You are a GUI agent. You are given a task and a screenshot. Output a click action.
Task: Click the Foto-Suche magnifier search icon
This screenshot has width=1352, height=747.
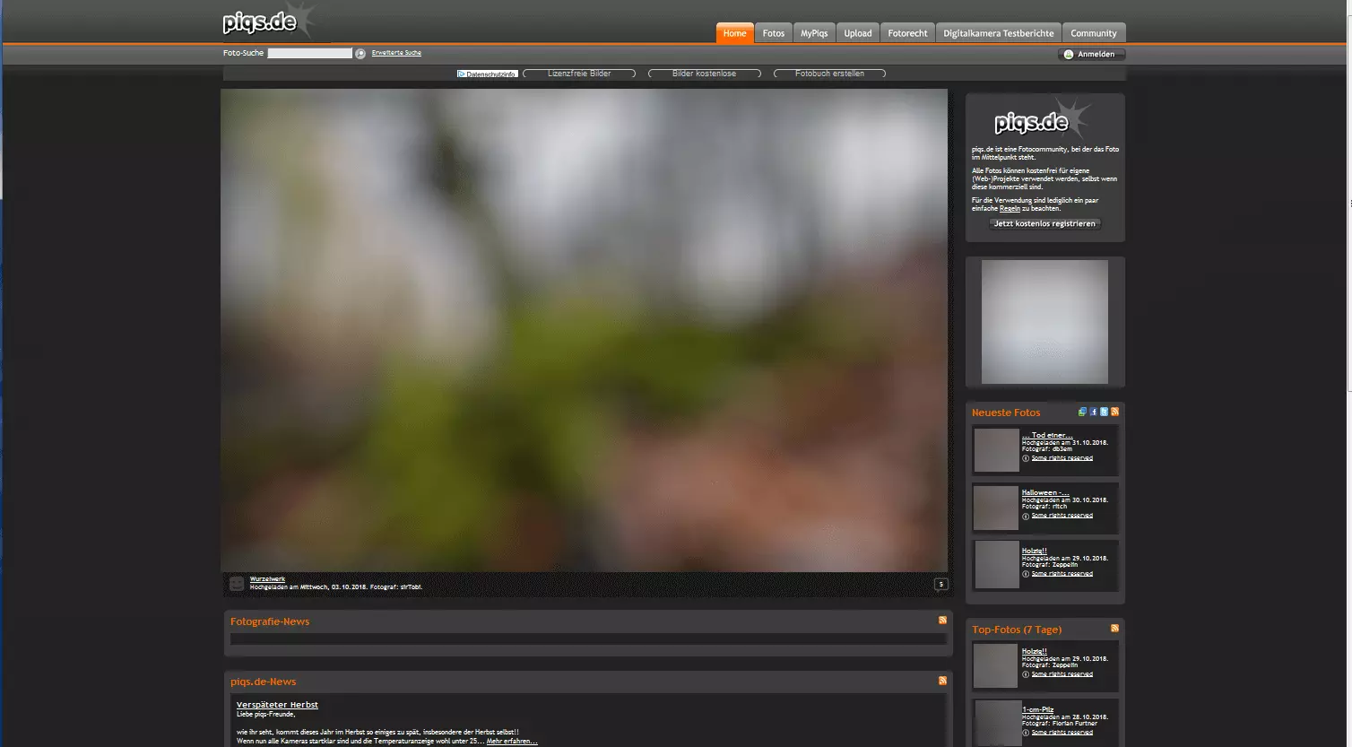360,54
